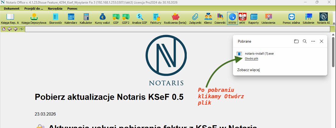Open the Kalendarz tool
The image size is (336, 128).
coord(71,18)
